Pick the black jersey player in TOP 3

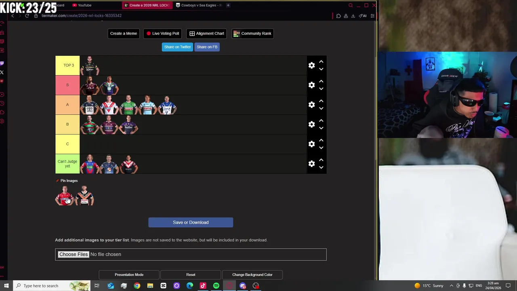point(90,65)
